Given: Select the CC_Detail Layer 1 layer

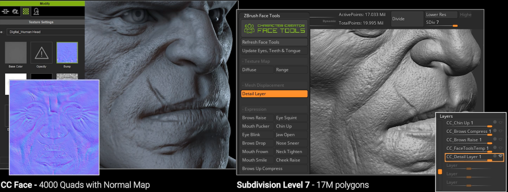Looking at the screenshot, I should click(464, 157).
